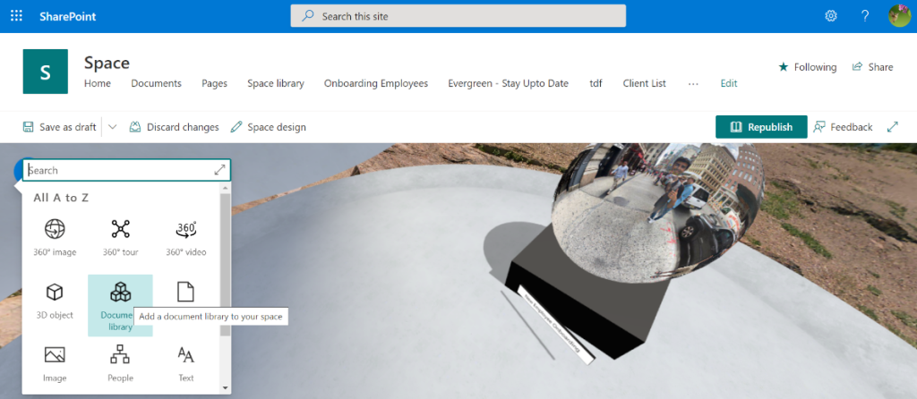
Task: Click the Edit navigation link
Action: [x=729, y=83]
